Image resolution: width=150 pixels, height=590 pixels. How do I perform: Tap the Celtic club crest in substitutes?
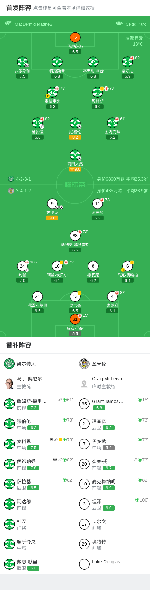coord(9,364)
